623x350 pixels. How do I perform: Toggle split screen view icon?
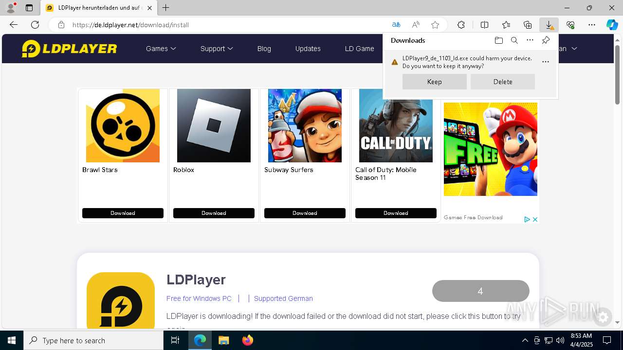coord(484,25)
